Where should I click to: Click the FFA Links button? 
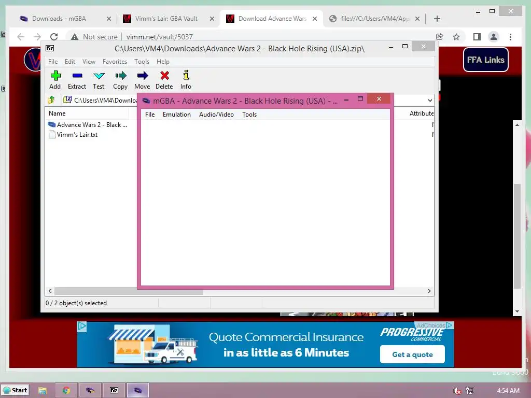(x=485, y=60)
